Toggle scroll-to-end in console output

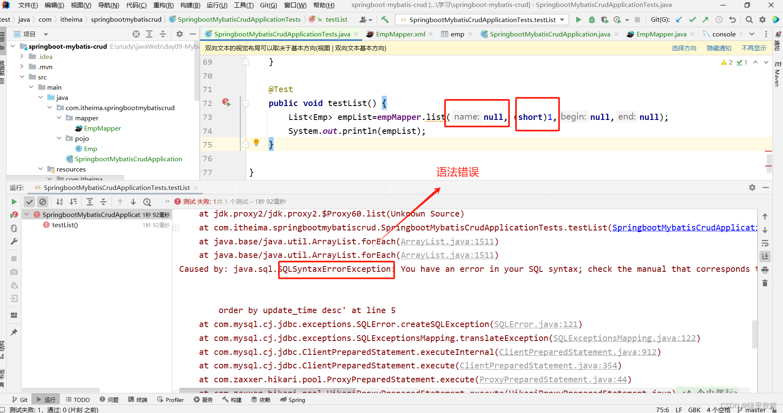(x=765, y=256)
